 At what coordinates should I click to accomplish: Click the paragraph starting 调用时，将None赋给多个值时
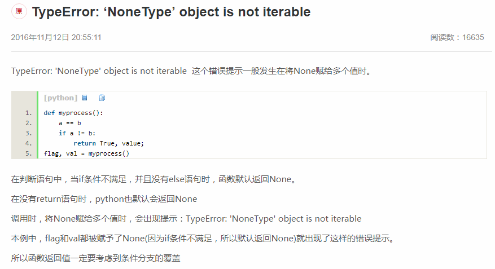(x=186, y=219)
